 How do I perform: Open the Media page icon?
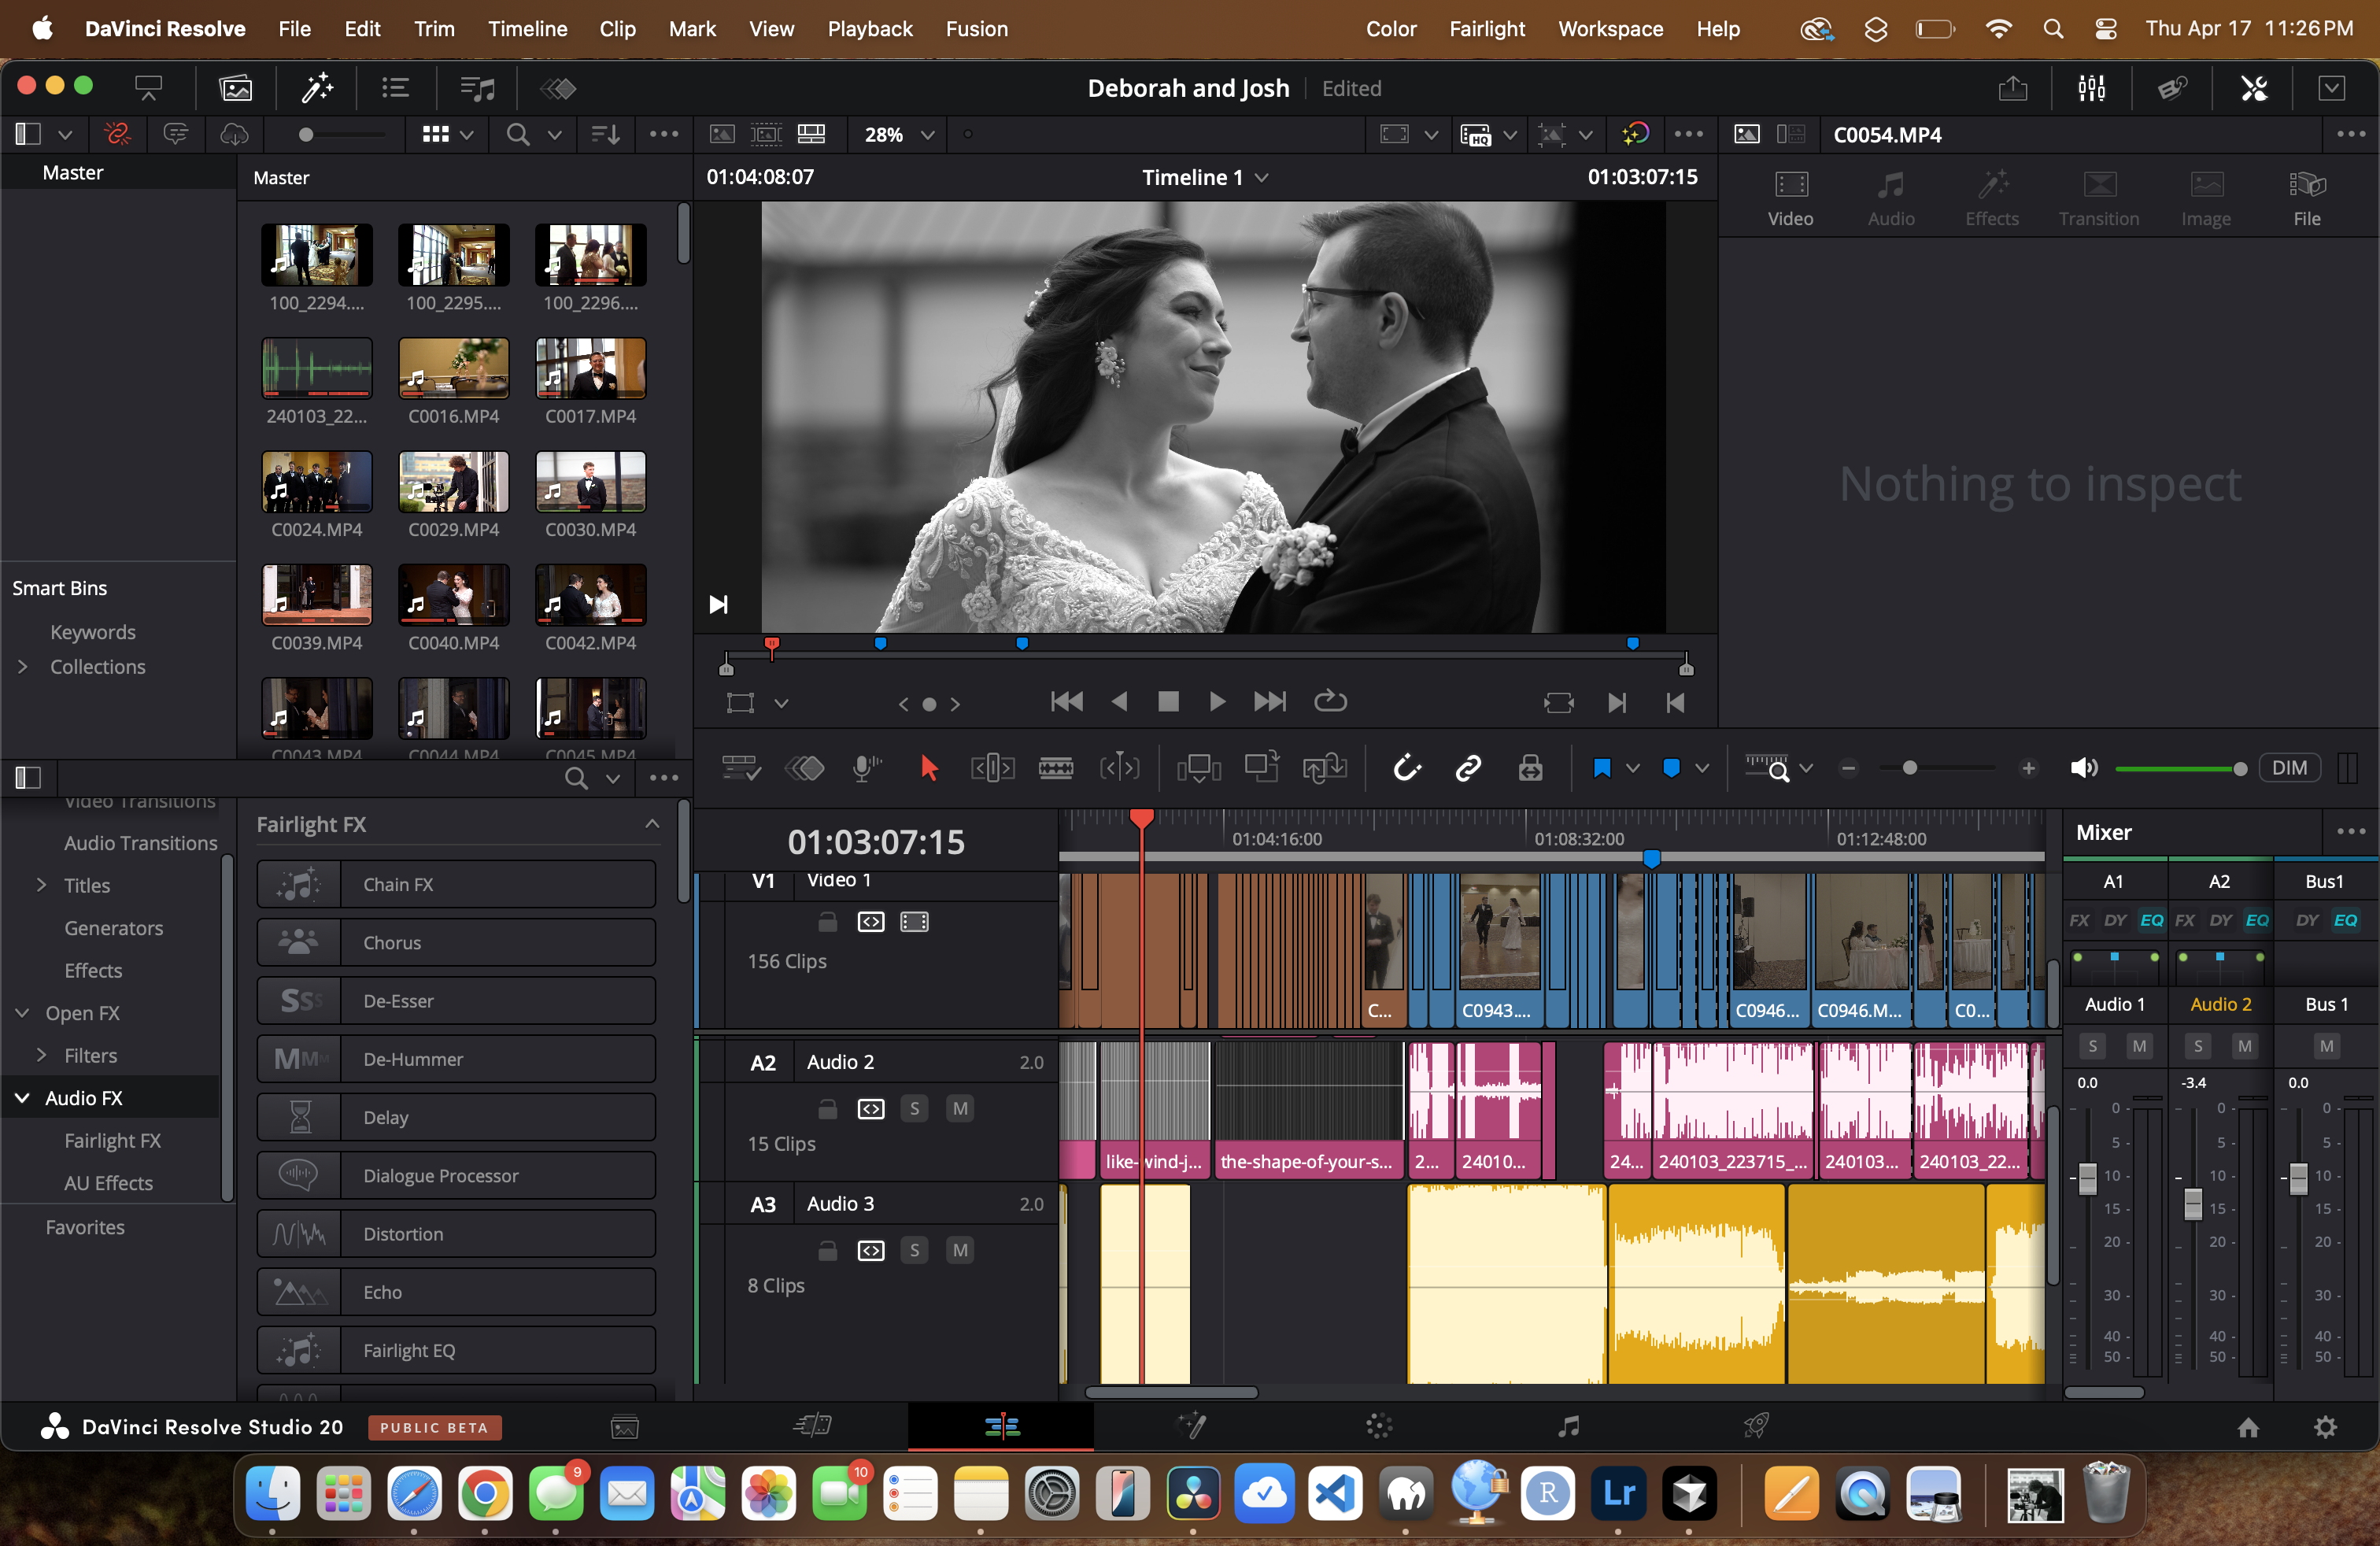[x=624, y=1426]
